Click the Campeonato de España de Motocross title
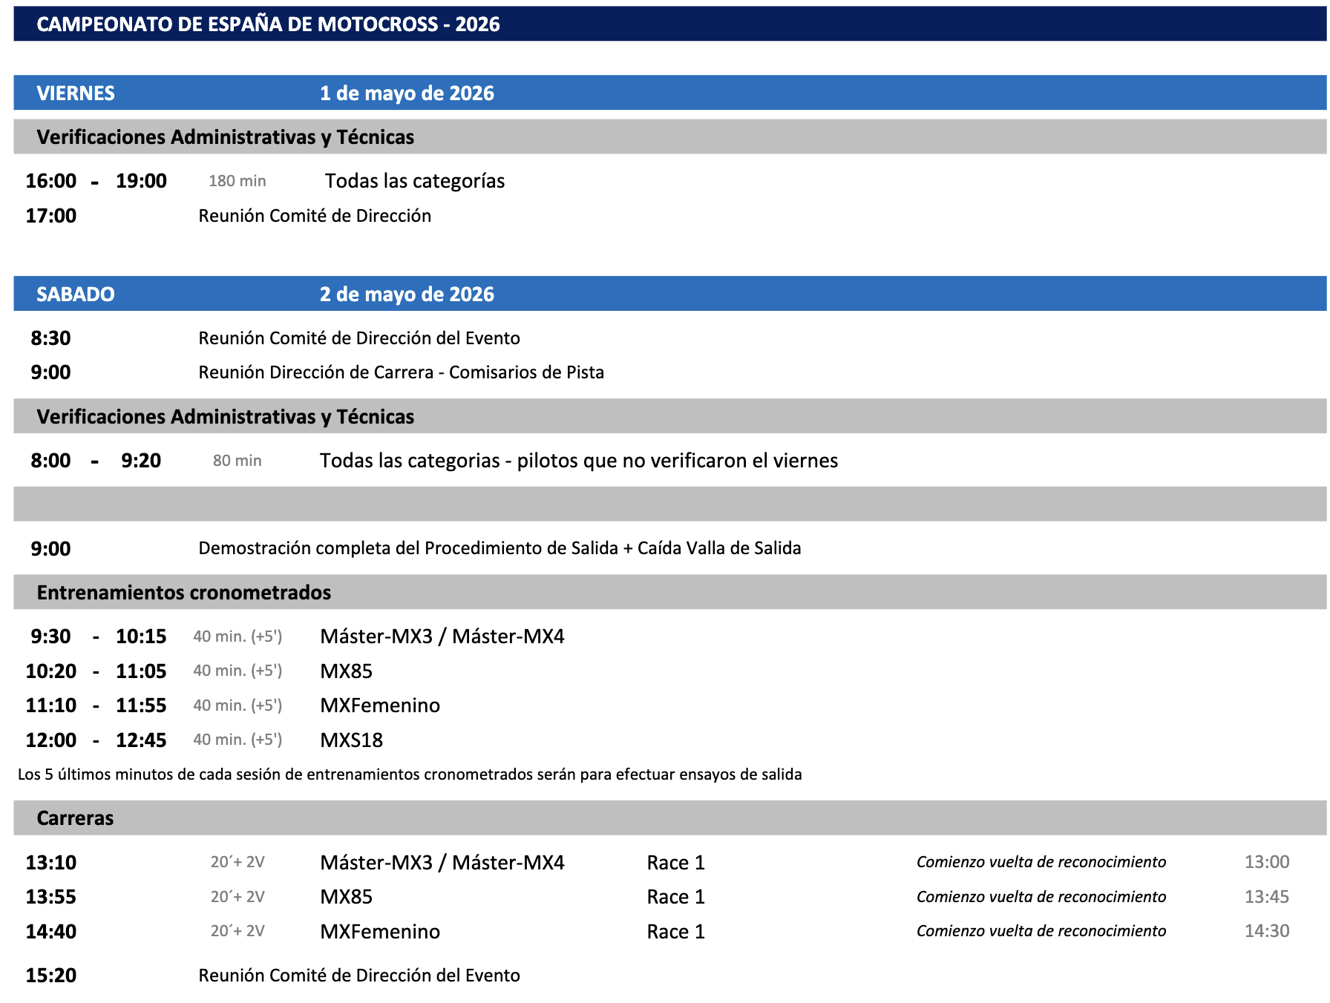1330x1003 pixels. 268,24
